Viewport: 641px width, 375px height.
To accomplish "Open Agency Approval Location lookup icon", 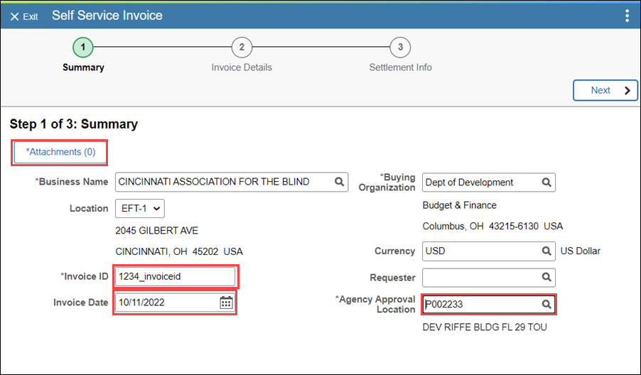I will [546, 304].
